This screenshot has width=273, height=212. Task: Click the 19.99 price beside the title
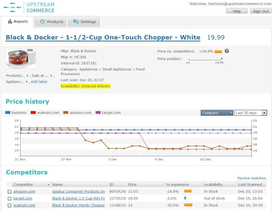pos(216,38)
